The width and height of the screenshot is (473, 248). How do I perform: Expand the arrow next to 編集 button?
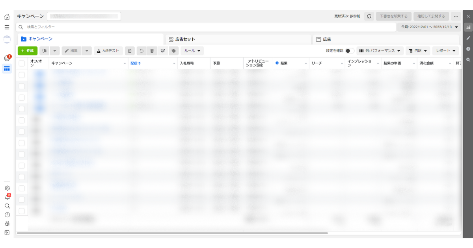pyautogui.click(x=87, y=51)
